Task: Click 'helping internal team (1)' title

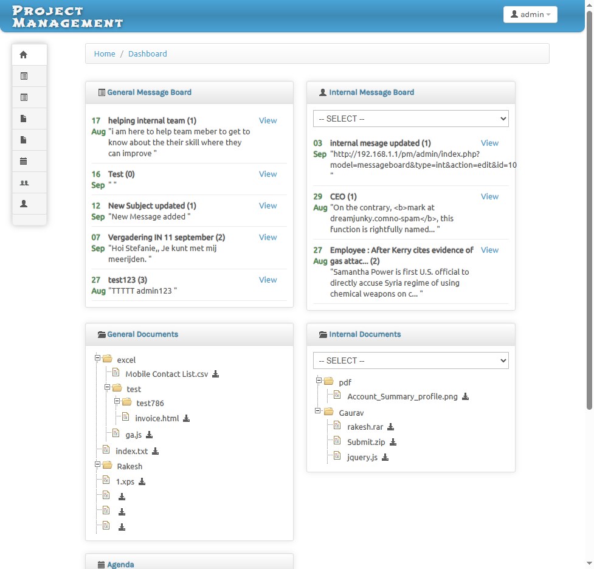Action: 152,120
